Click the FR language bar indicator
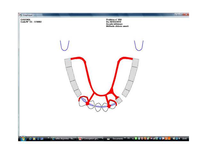Viewport: 205px width, 154px height. click(128, 139)
